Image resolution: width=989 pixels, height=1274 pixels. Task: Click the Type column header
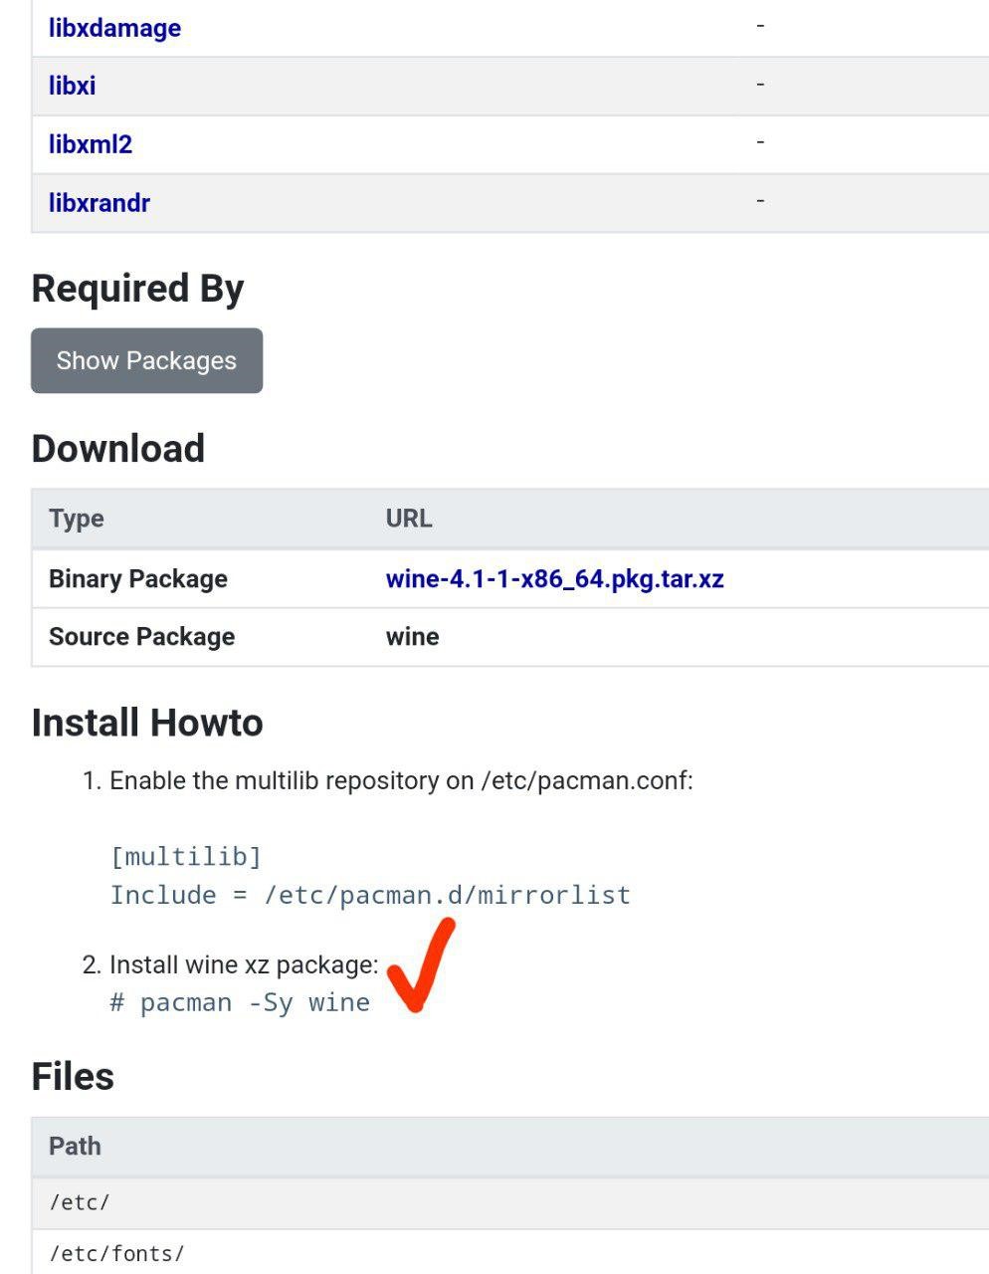(77, 519)
